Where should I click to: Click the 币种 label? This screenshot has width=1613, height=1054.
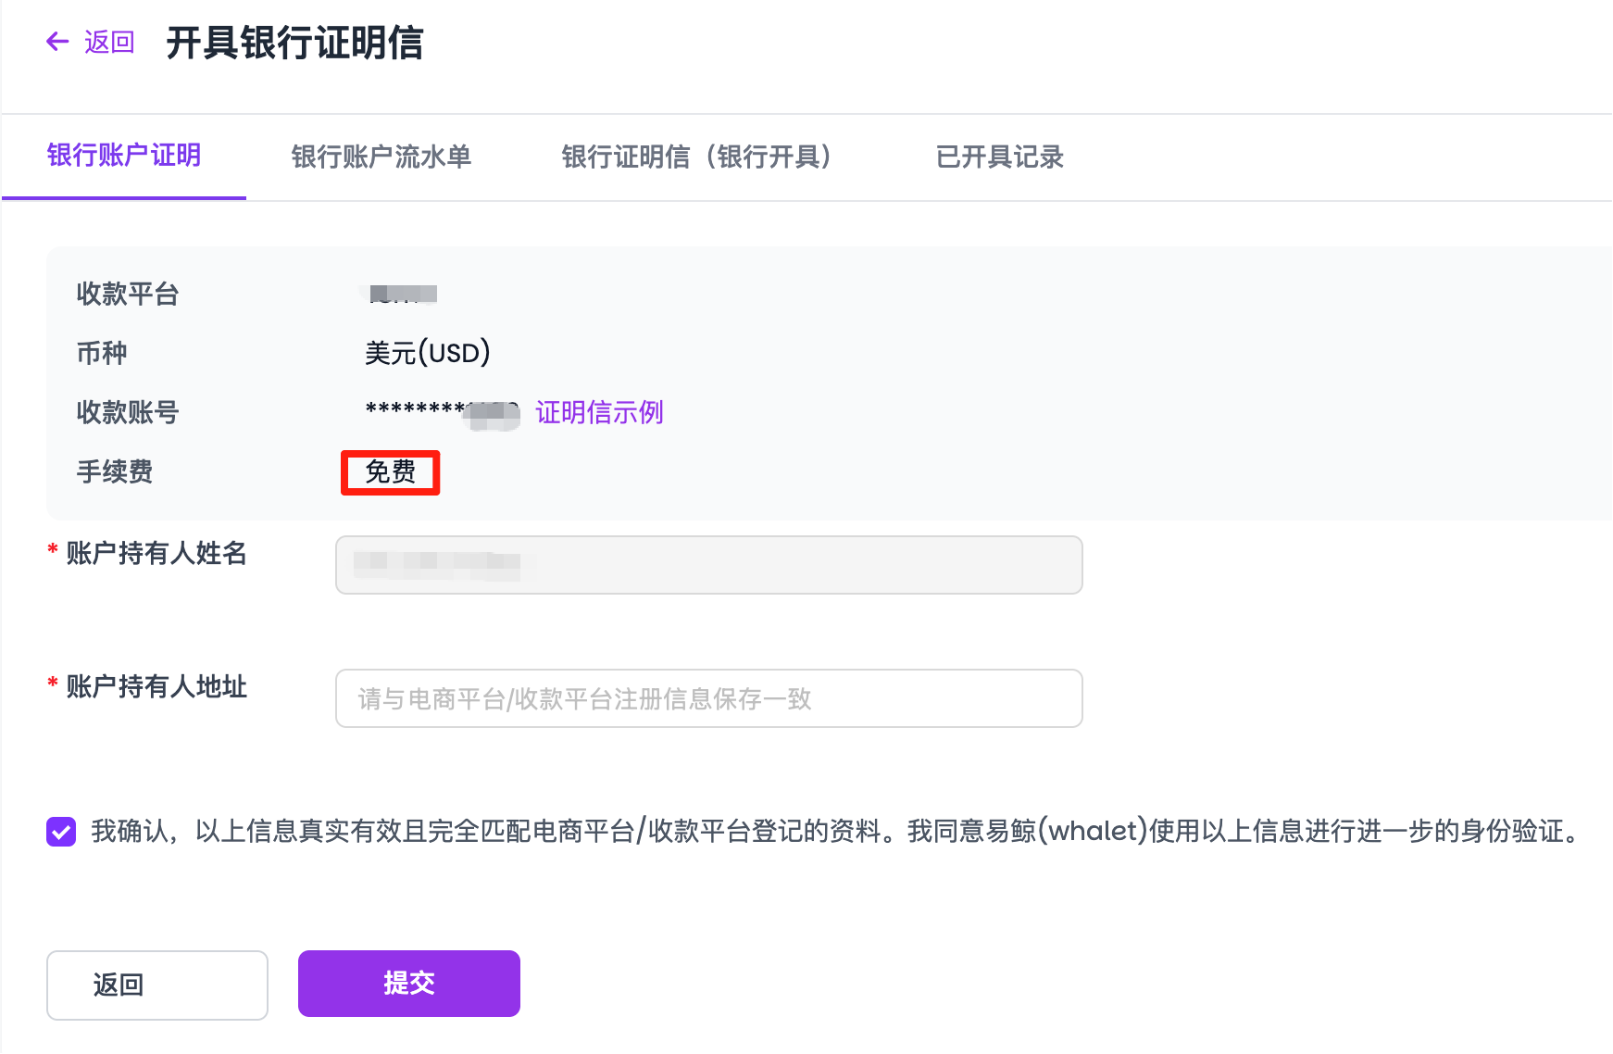coord(101,353)
